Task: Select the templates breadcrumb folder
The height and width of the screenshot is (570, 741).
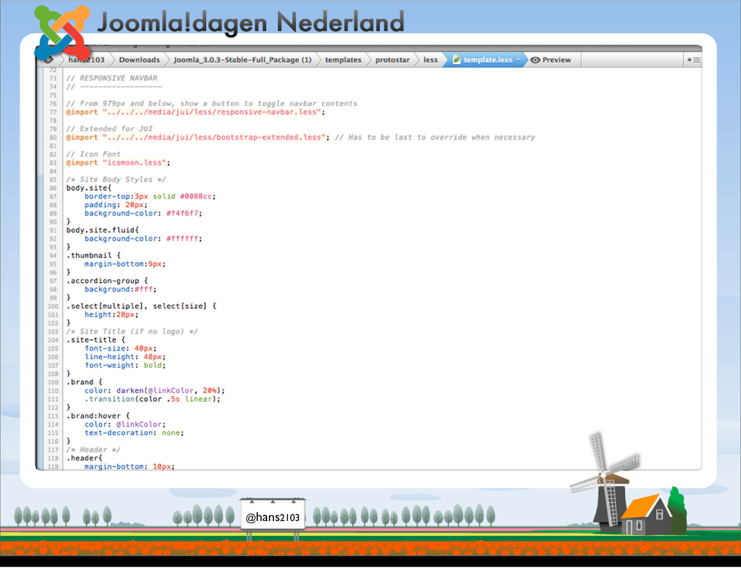Action: pyautogui.click(x=343, y=60)
